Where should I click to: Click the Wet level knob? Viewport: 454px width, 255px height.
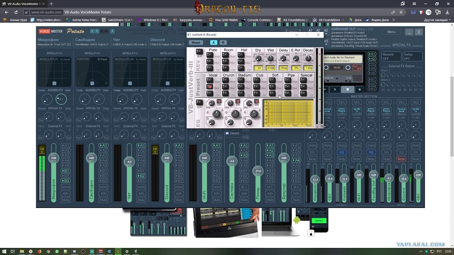coord(271,58)
